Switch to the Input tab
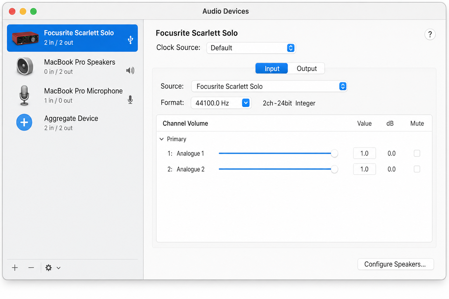 pos(272,69)
